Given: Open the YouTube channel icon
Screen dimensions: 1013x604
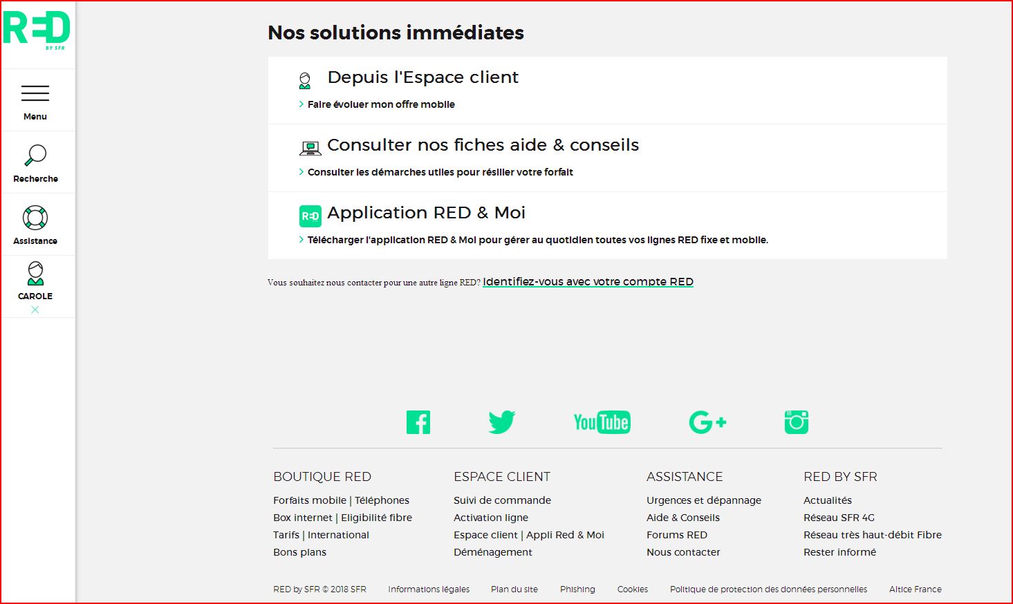Looking at the screenshot, I should (602, 422).
